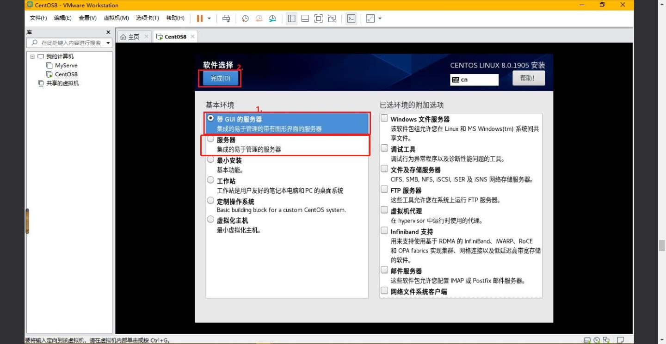666x344 pixels.
Task: Open the library search filter dropdown
Action: [108, 43]
